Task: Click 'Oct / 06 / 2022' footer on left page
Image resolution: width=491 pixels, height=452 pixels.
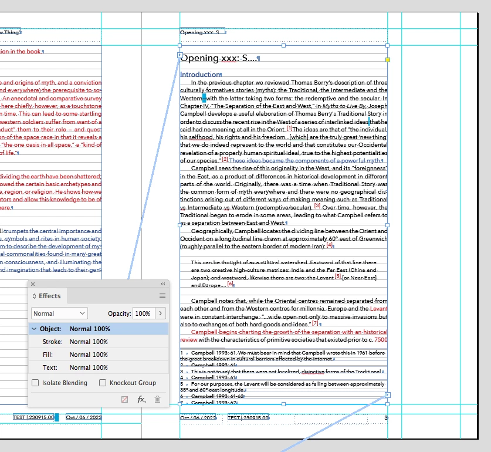Action: click(84, 417)
